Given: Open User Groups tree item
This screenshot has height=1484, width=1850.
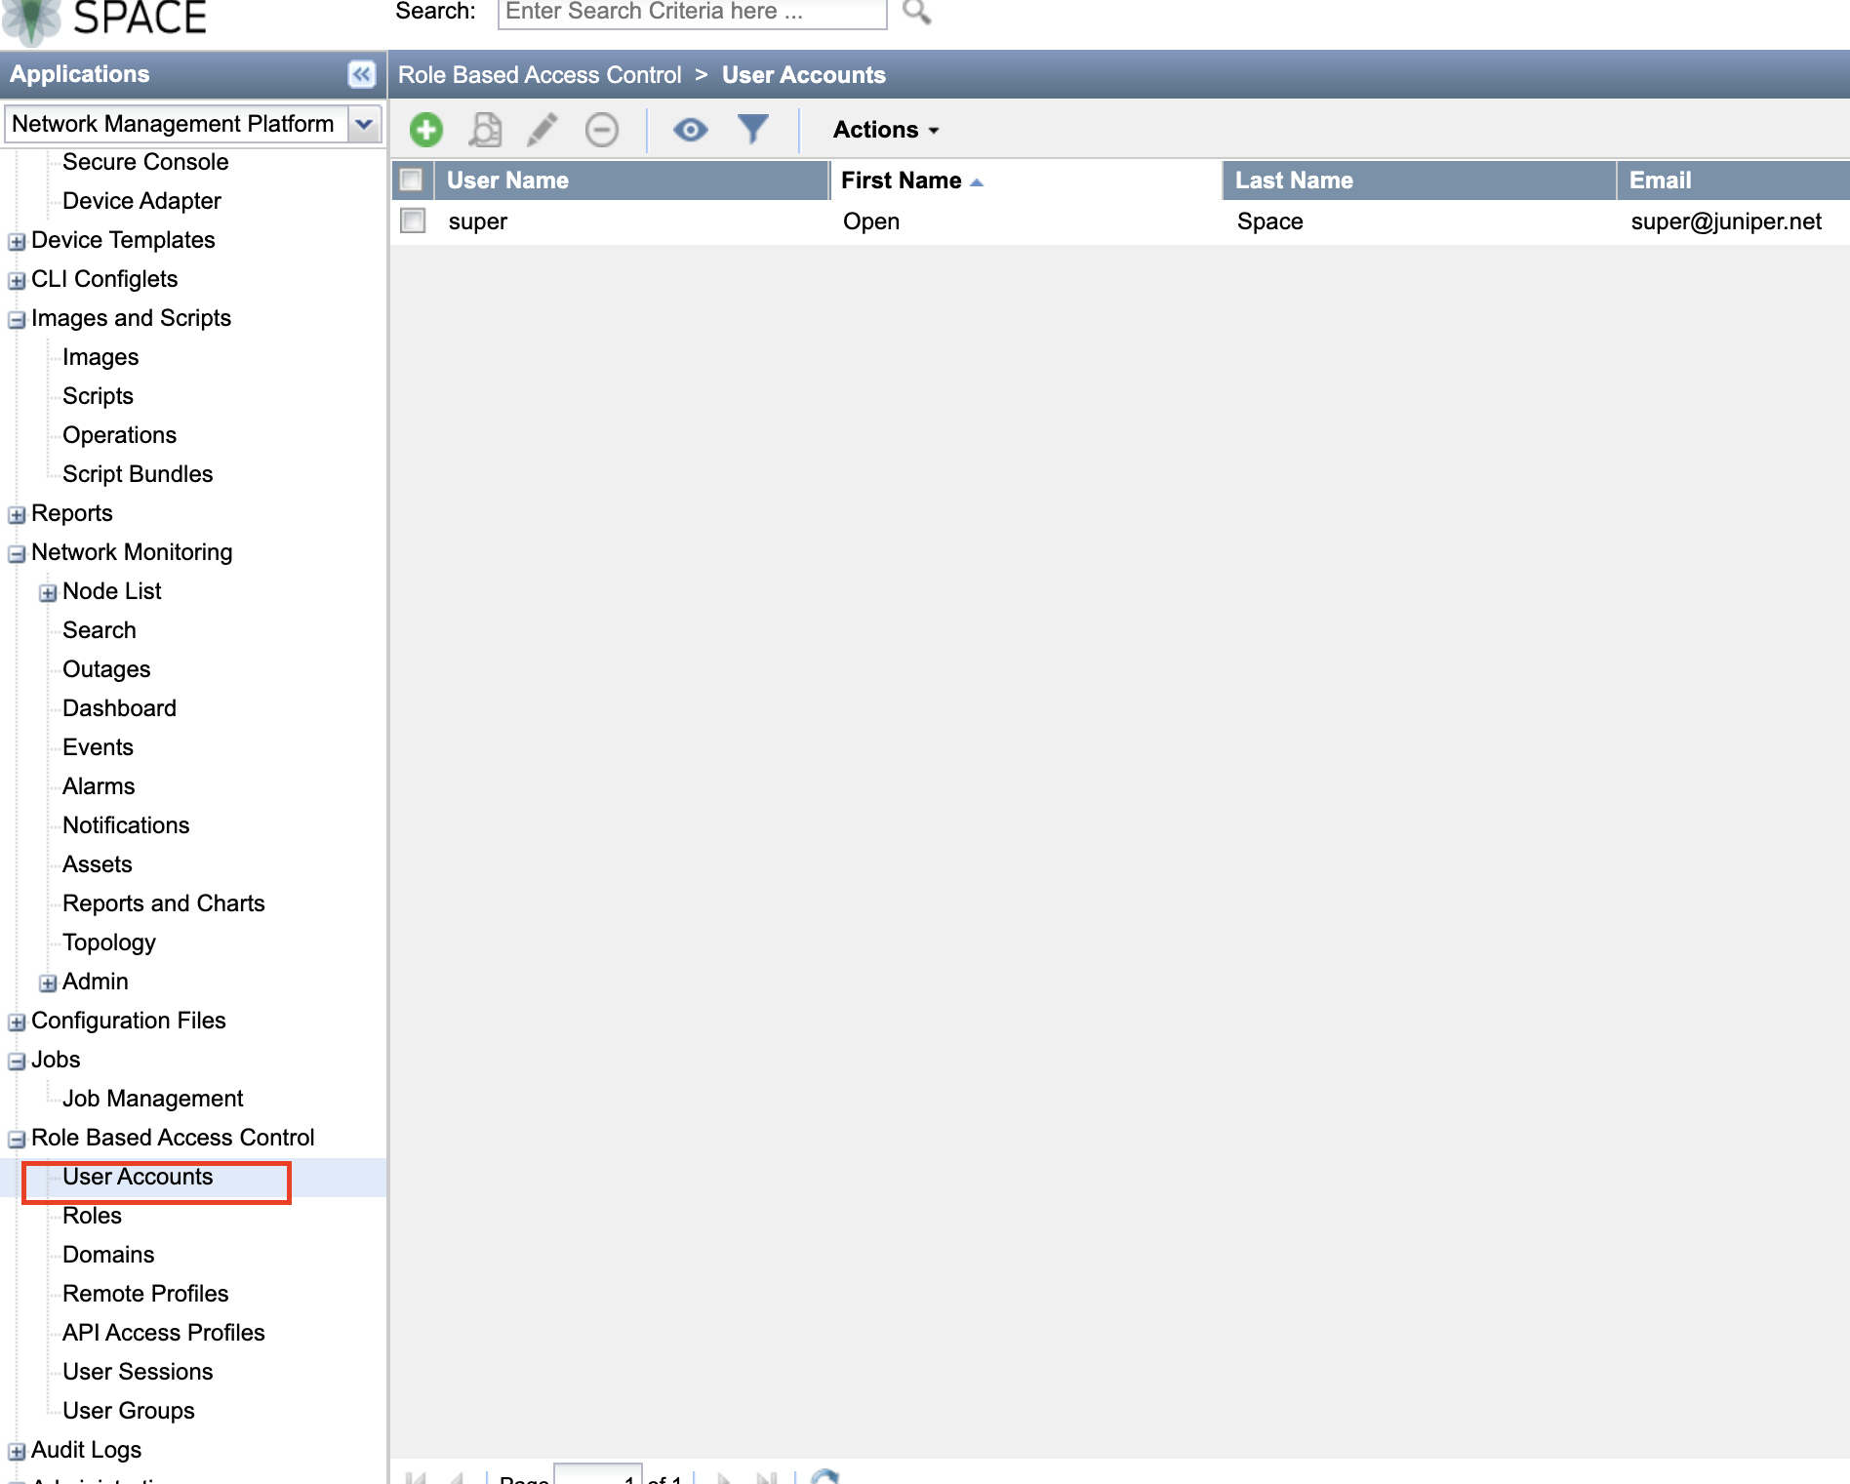Looking at the screenshot, I should point(129,1411).
